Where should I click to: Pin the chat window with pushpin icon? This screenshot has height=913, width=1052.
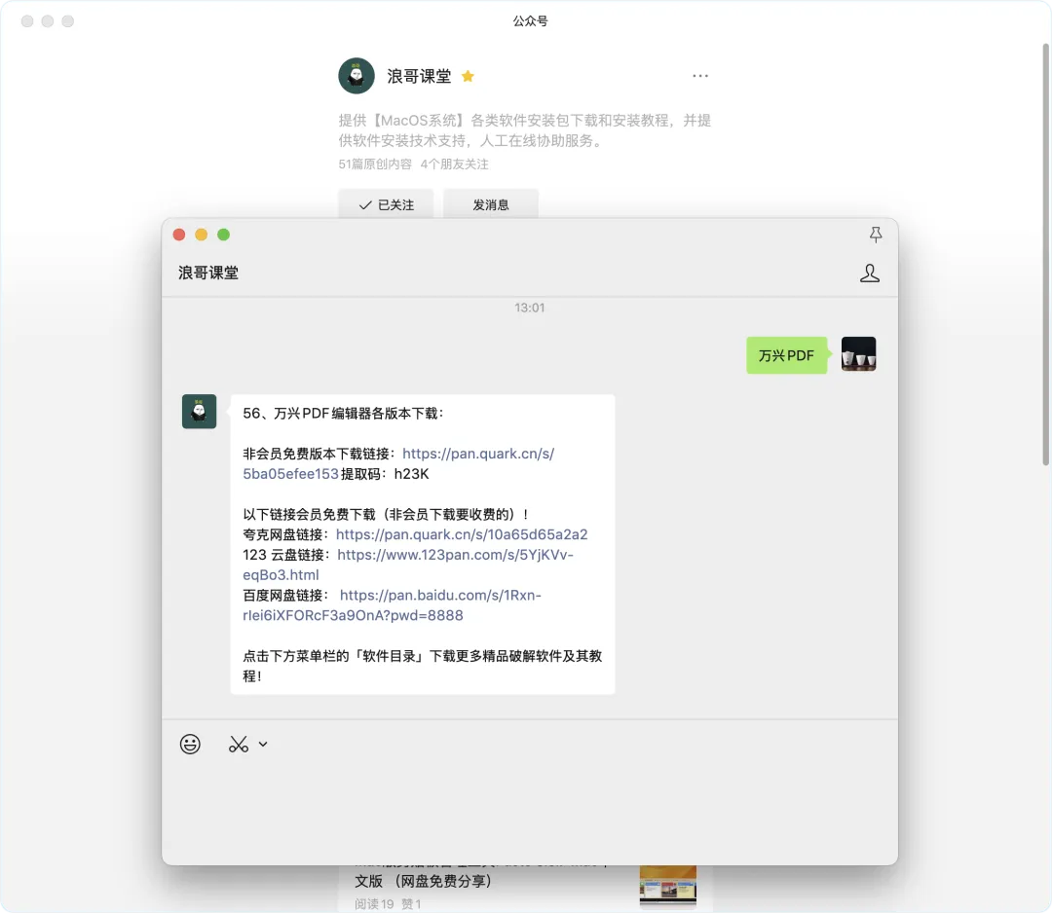click(x=876, y=235)
